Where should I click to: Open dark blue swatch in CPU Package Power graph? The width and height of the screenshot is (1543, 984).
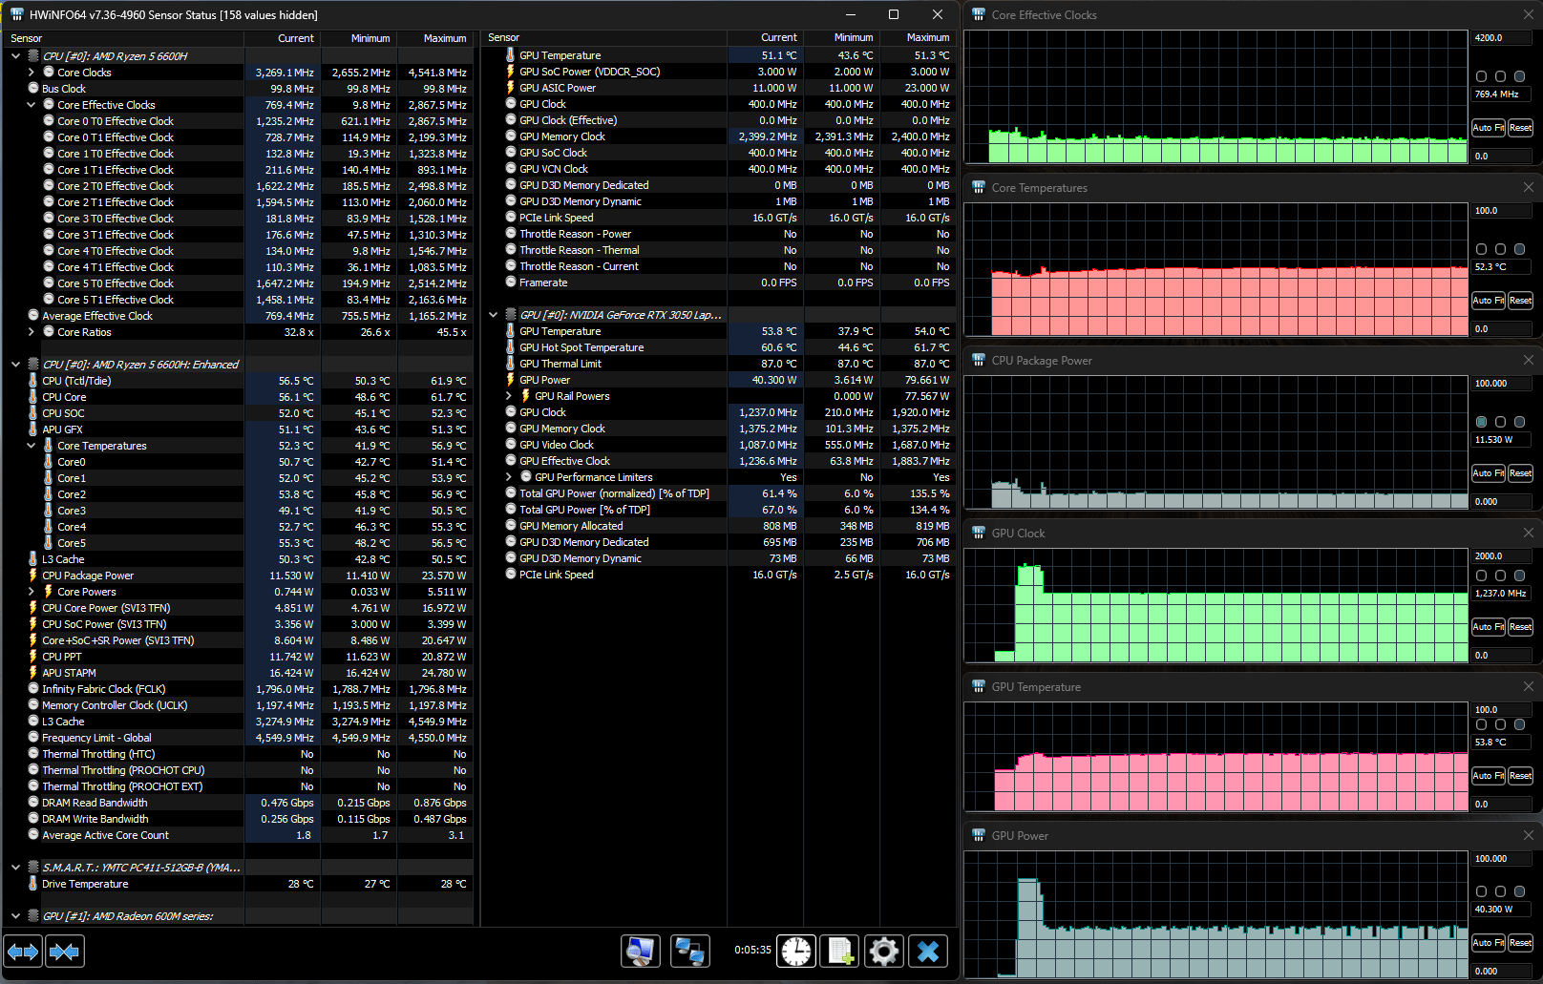[x=1519, y=422]
